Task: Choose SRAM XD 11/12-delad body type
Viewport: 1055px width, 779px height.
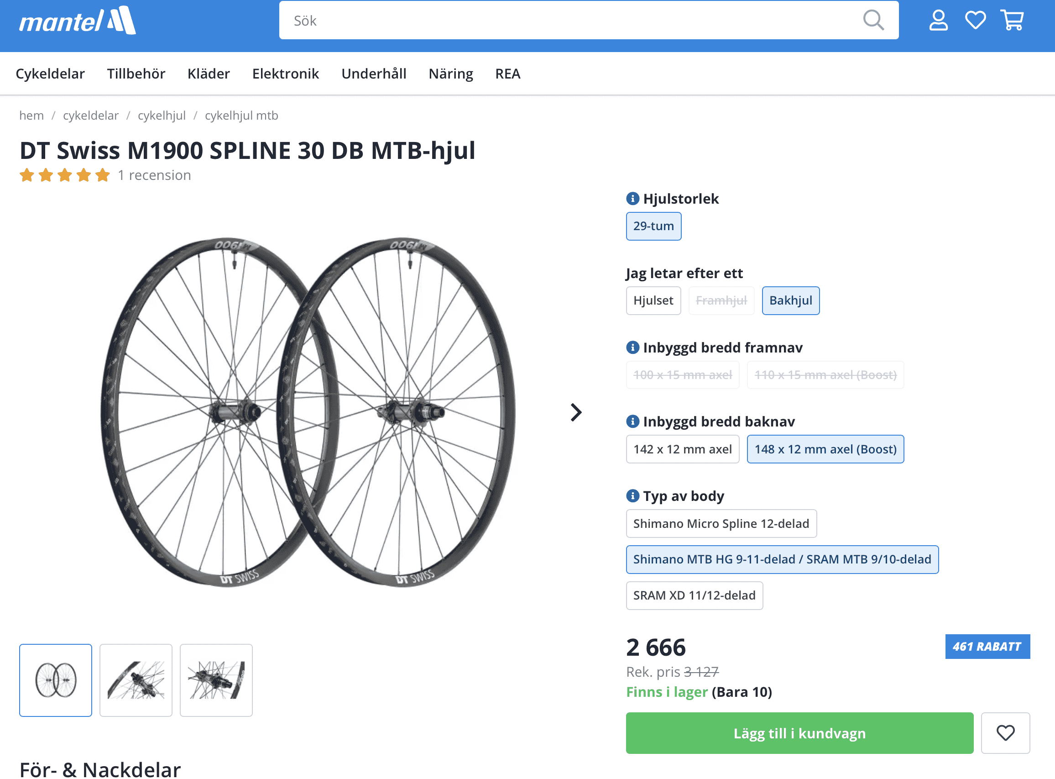Action: (694, 595)
